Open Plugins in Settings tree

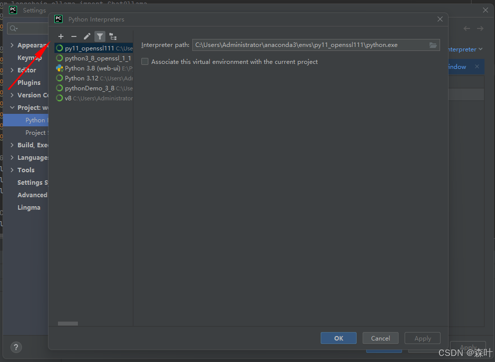pos(29,83)
